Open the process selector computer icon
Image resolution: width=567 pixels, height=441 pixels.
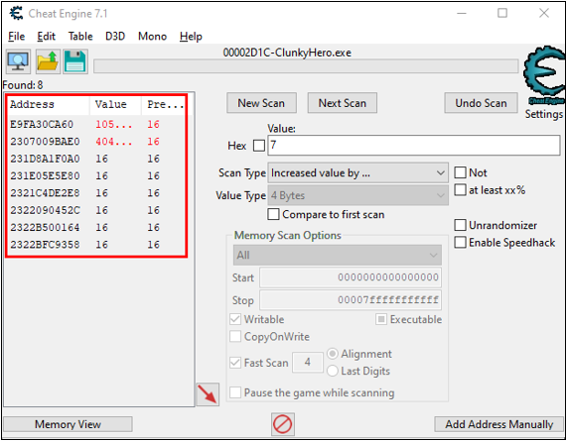coord(18,61)
